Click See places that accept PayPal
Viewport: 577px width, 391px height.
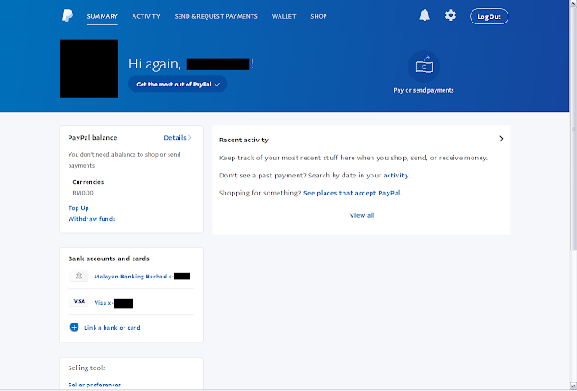[352, 193]
